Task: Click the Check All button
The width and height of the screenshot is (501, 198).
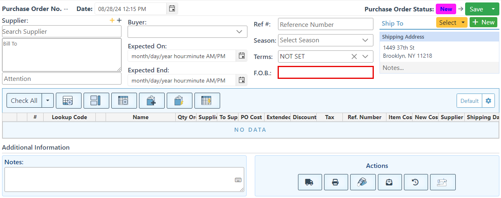Action: (24, 100)
